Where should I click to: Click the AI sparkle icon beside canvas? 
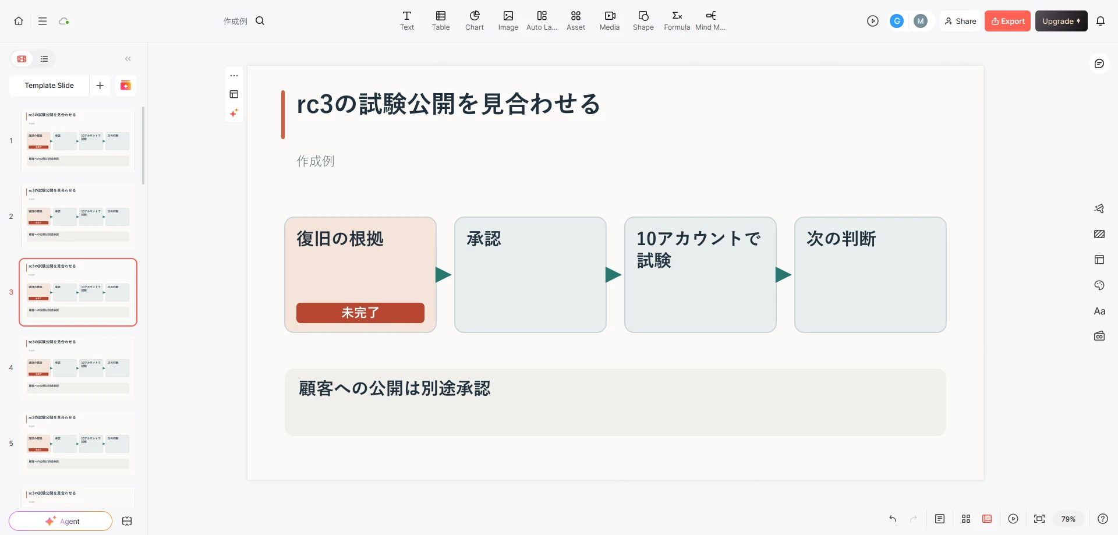(234, 113)
